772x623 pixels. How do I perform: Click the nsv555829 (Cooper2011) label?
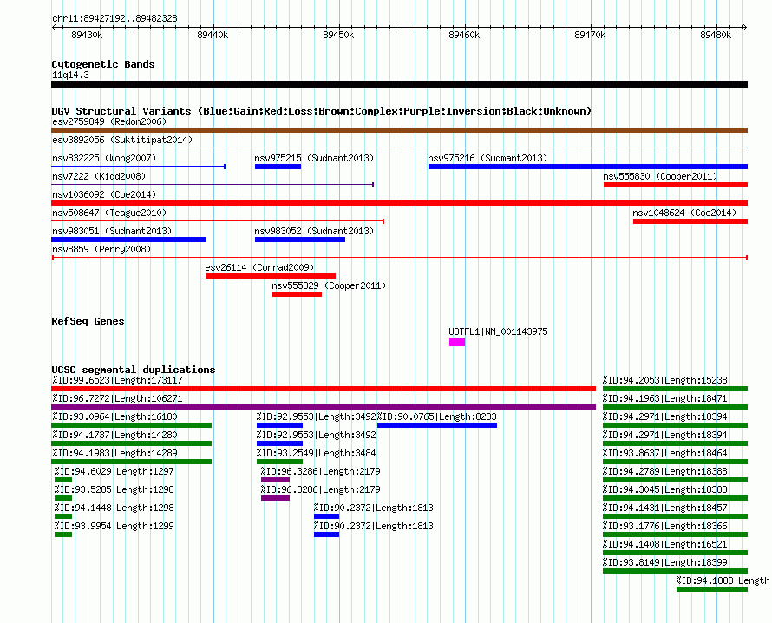(329, 285)
